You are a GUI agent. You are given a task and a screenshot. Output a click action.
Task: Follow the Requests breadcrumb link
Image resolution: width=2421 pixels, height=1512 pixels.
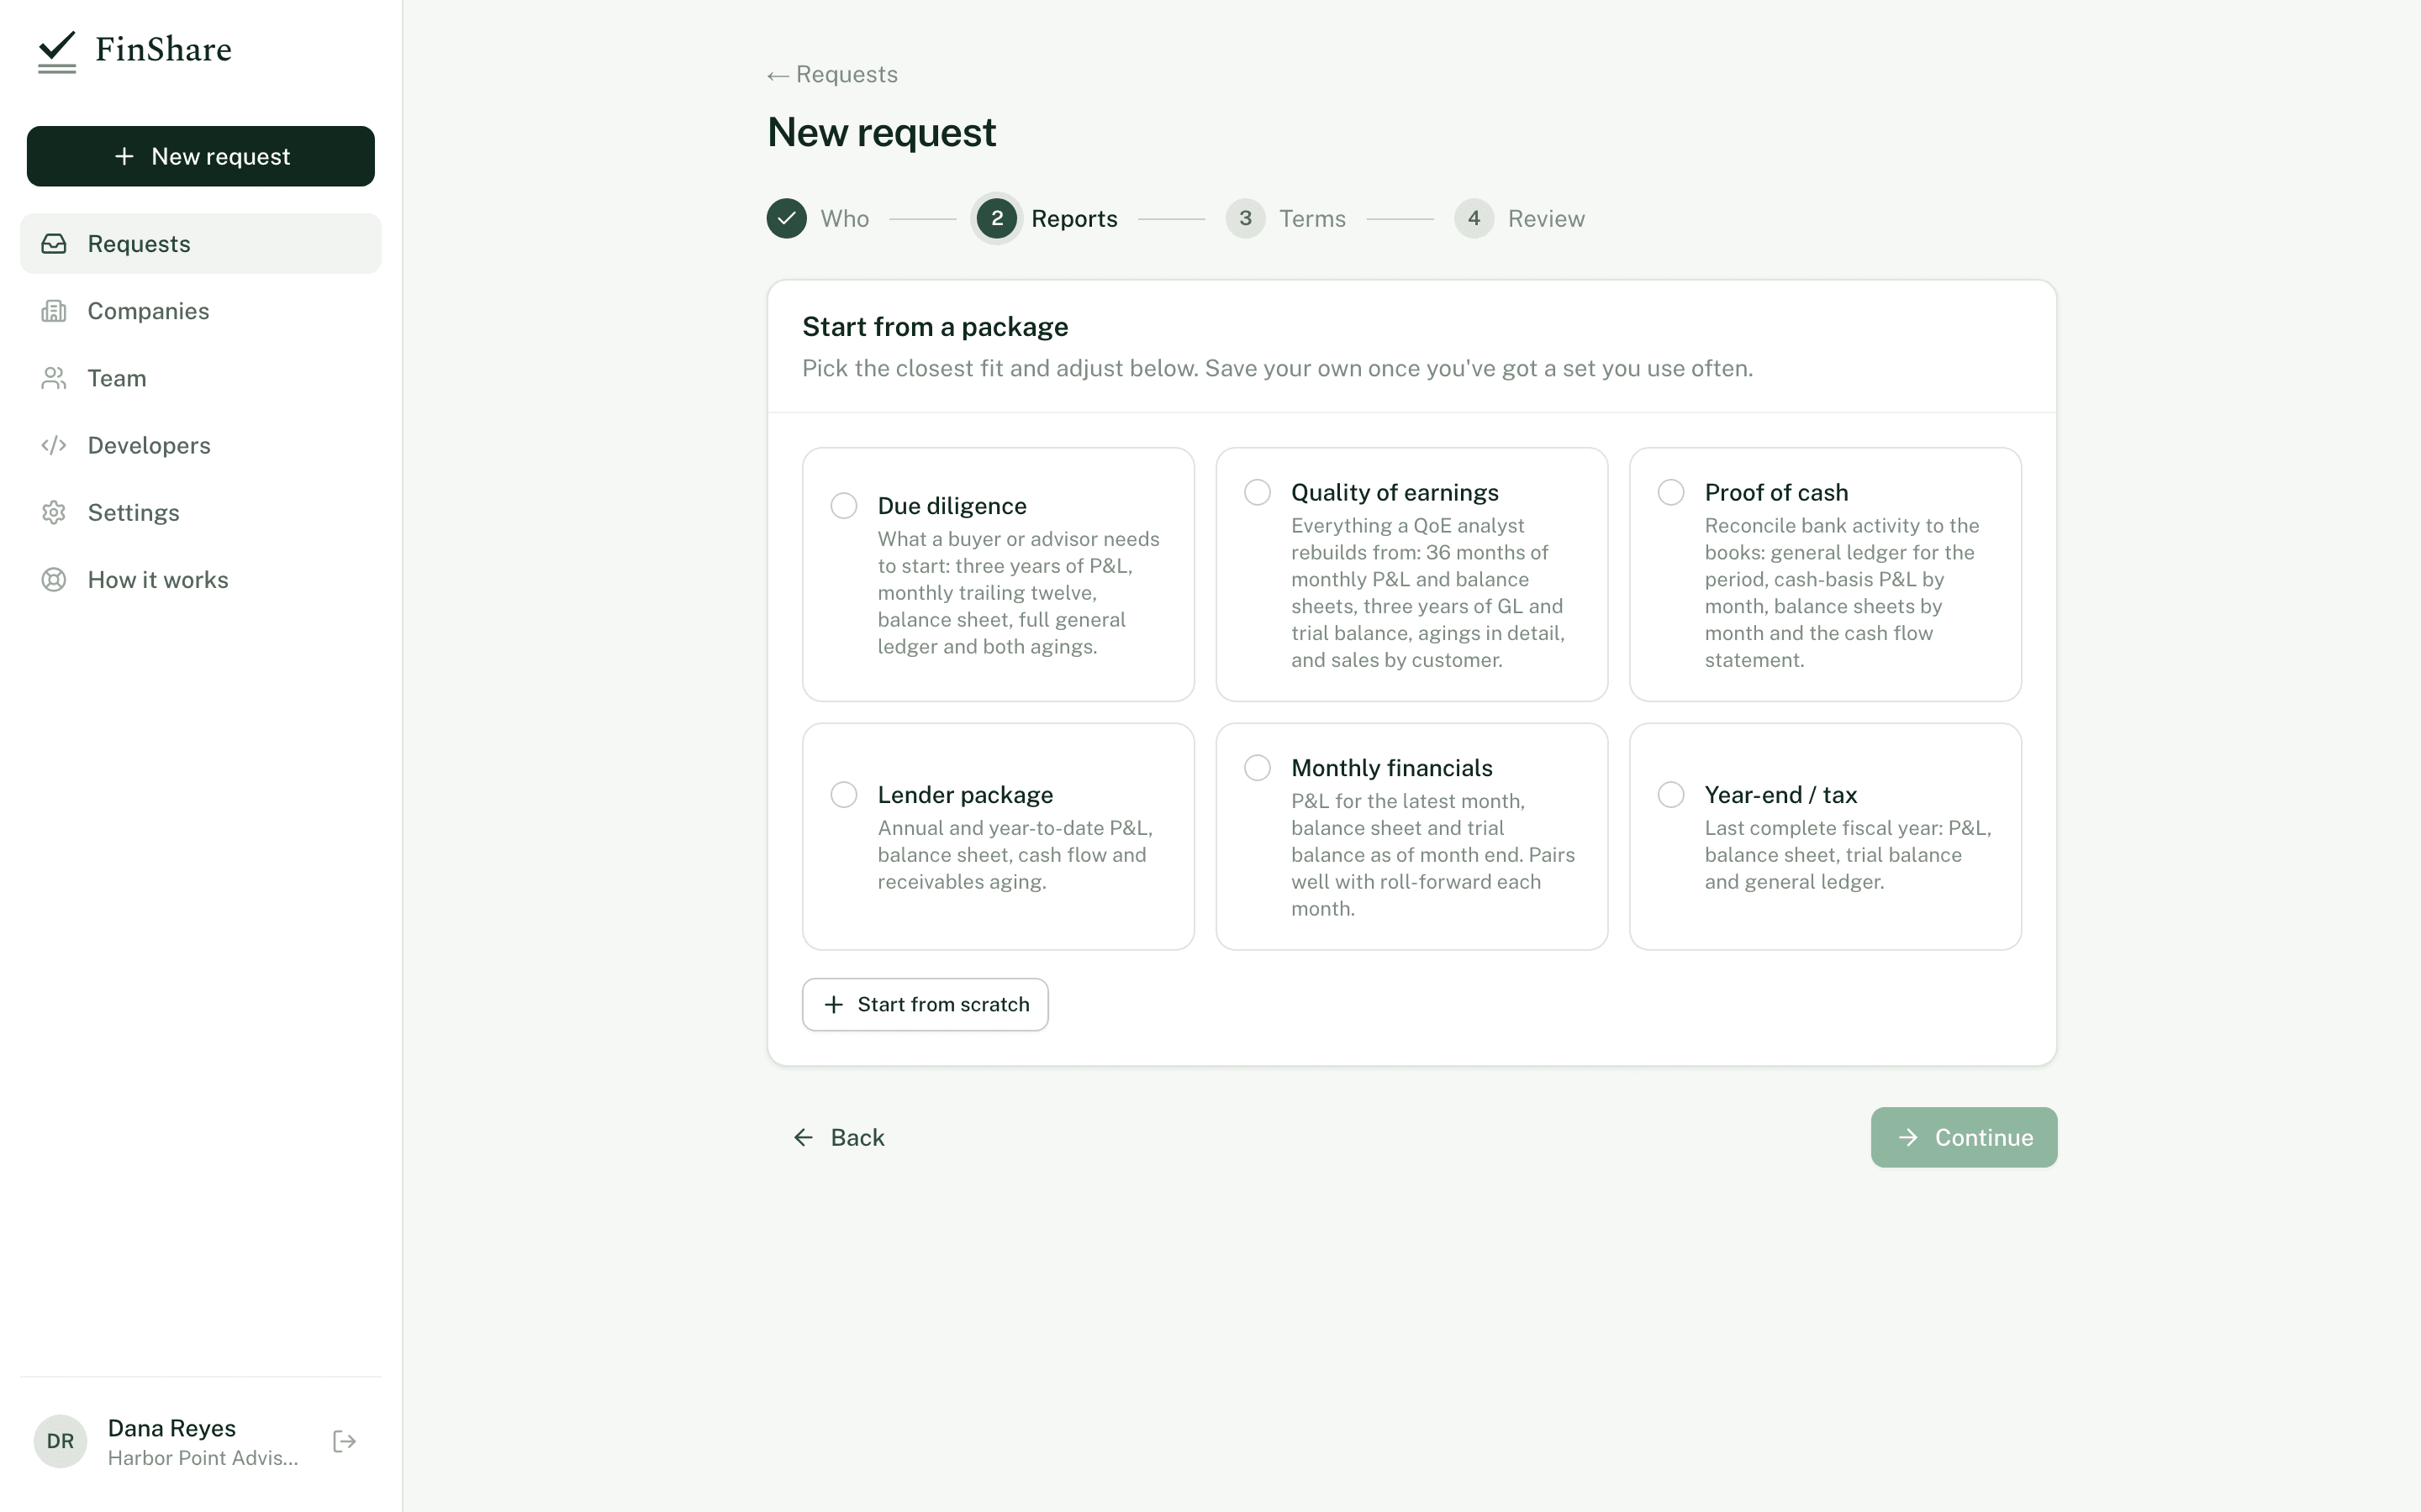(832, 75)
